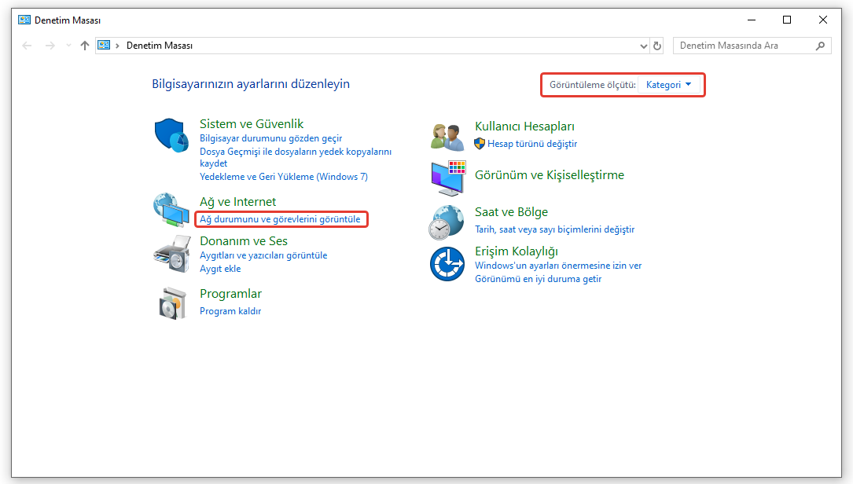Open the Kategori view dropdown
853x484 pixels.
point(668,85)
